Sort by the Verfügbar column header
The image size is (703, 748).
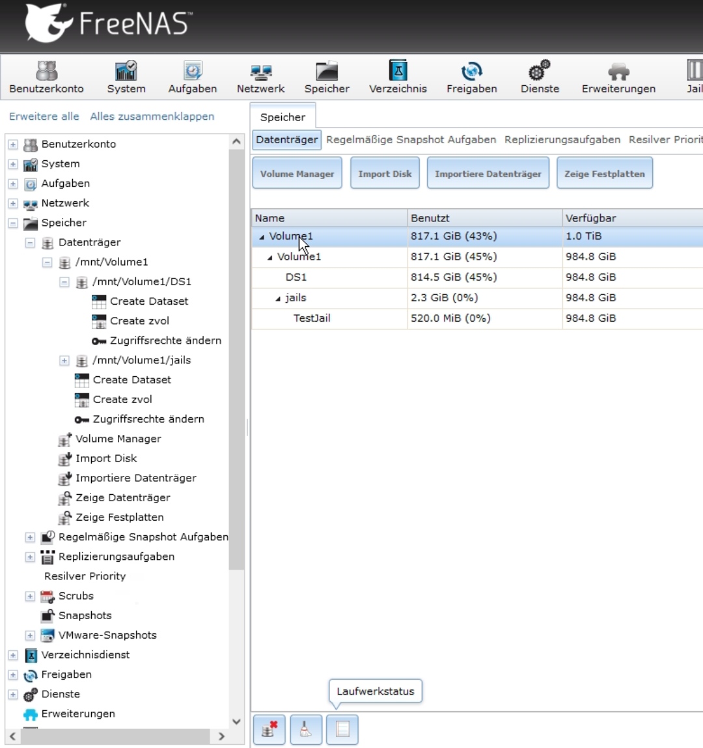click(x=633, y=218)
